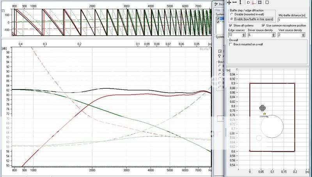Click the small vent circle on baffle
The image size is (312, 177).
pos(259,138)
